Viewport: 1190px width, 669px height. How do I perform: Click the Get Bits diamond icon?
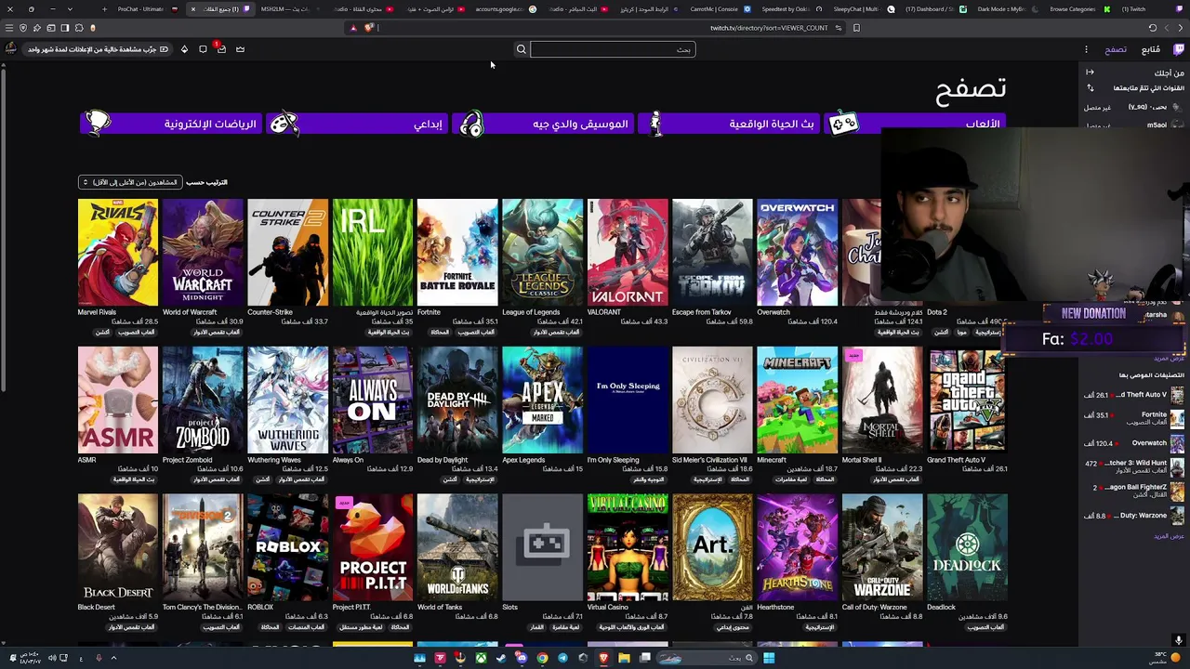point(184,49)
